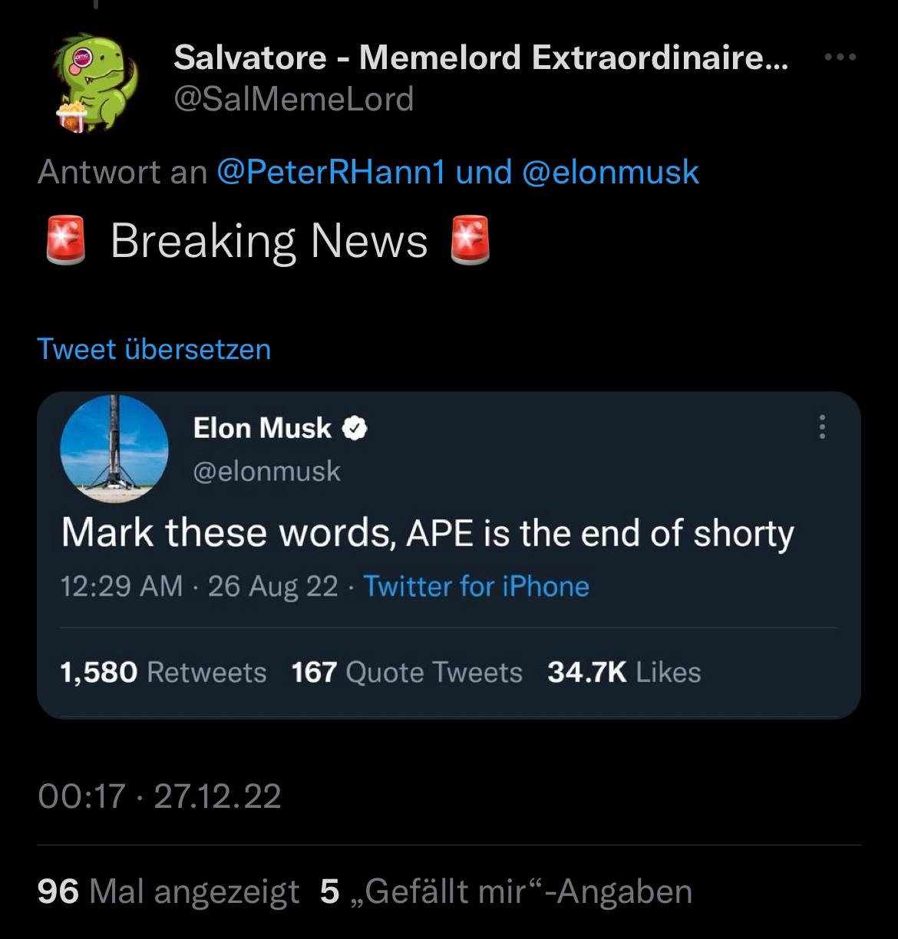Click Salvatore's dinosaur profile avatar
The width and height of the screenshot is (898, 939).
96,82
